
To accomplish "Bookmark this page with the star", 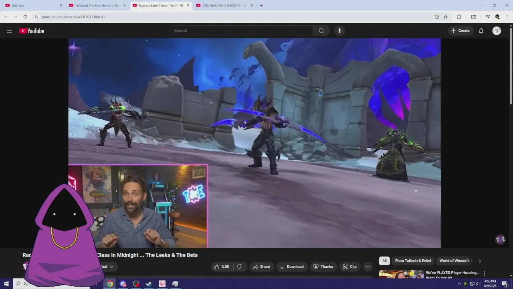I will coord(446,17).
